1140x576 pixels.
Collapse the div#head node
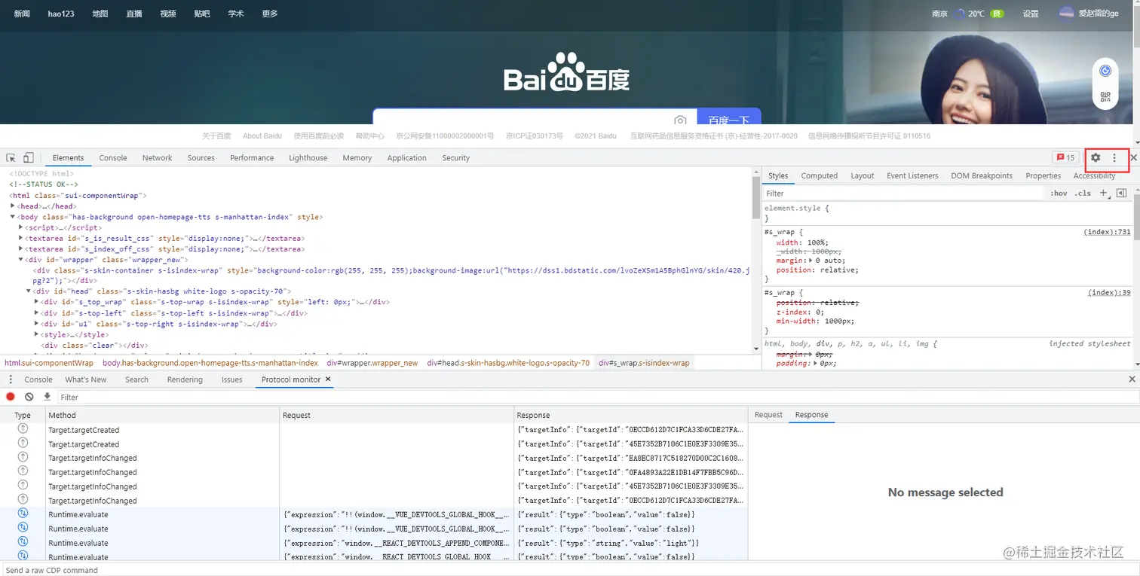(x=29, y=291)
